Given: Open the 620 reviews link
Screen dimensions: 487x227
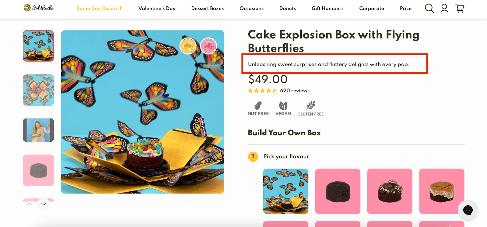Looking at the screenshot, I should click(x=295, y=90).
